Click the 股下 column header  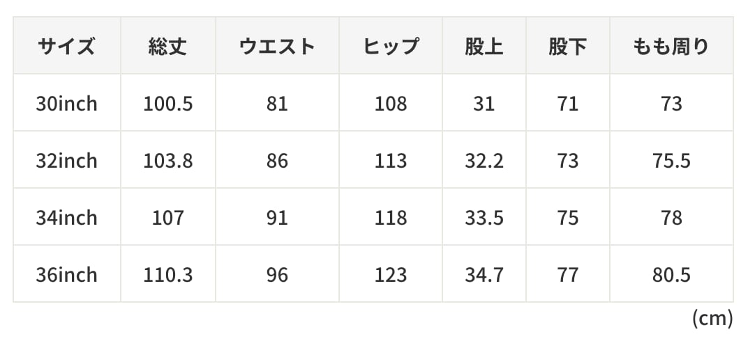click(568, 47)
